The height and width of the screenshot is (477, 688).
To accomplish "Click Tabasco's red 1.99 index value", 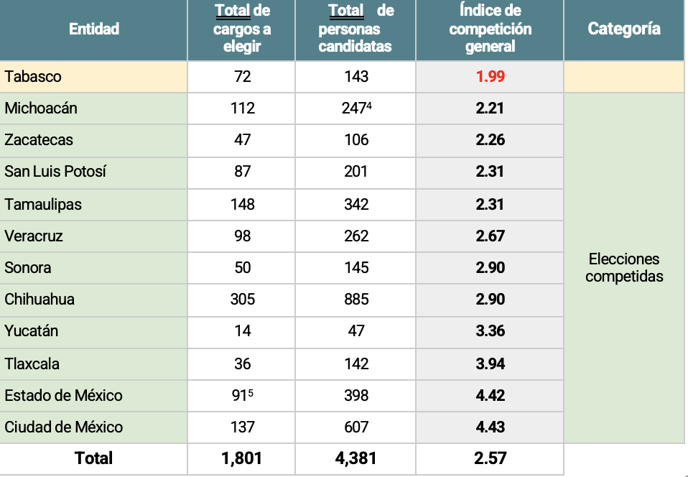I will (490, 76).
